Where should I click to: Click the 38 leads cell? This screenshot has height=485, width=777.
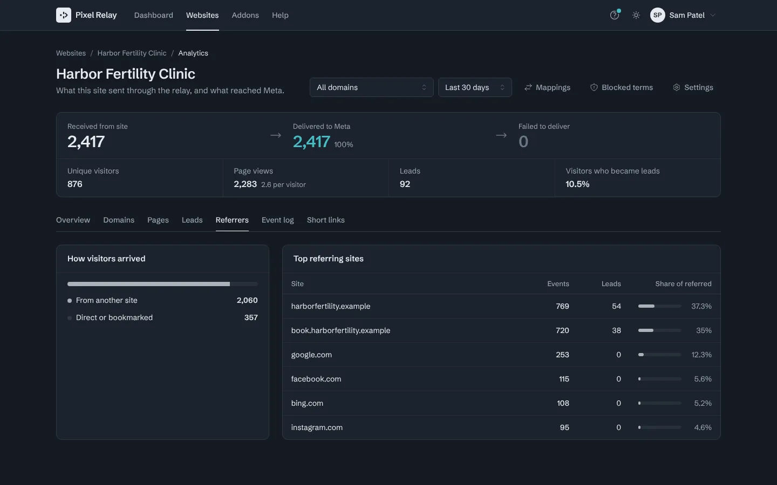[x=616, y=330]
